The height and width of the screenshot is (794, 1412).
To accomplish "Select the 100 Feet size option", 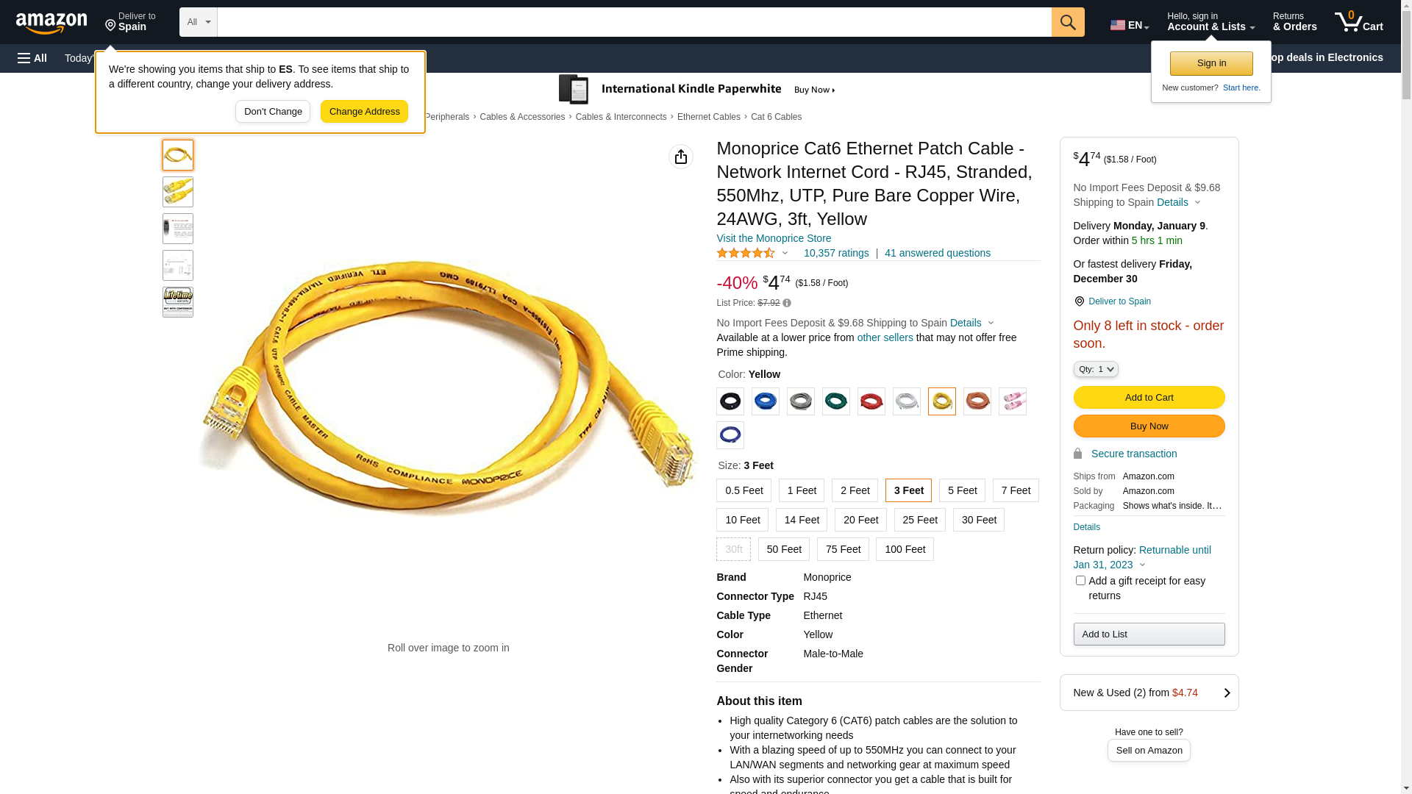I will point(905,549).
